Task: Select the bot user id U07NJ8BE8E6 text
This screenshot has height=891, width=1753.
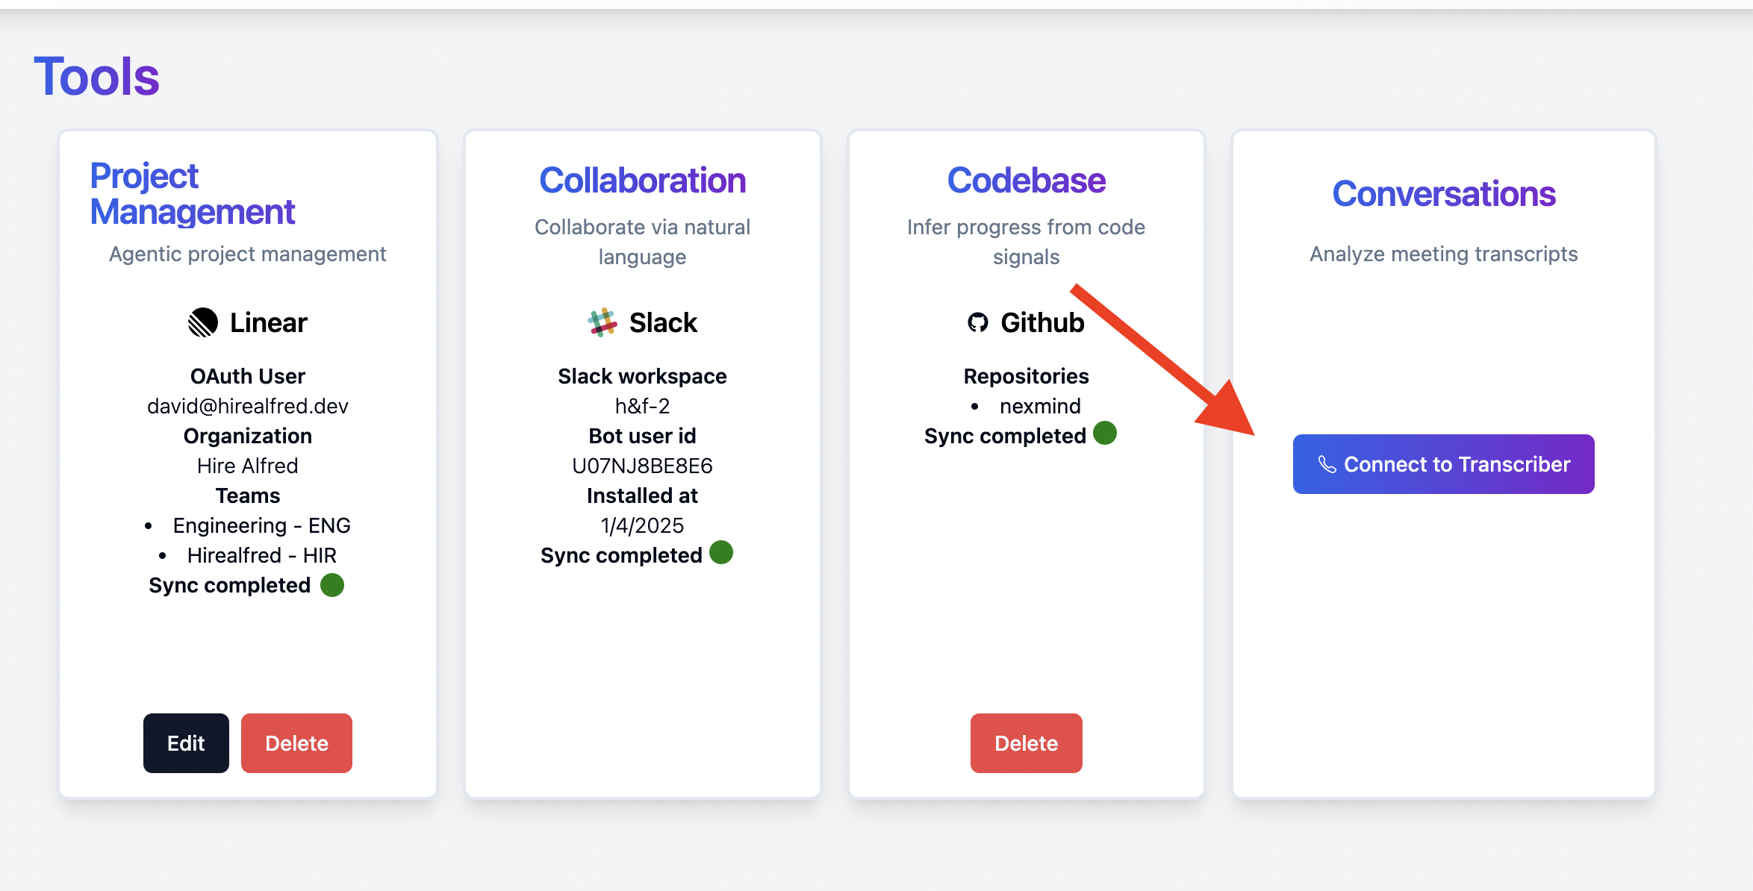Action: pyautogui.click(x=642, y=465)
